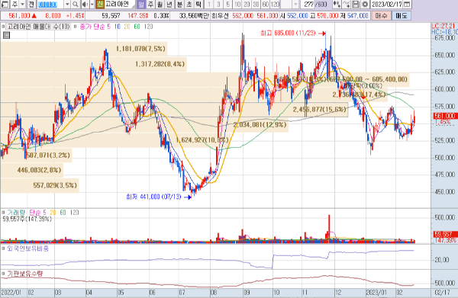458x298 pixels.
Task: Click the gray 120 moving average label
Action: (x=148, y=27)
